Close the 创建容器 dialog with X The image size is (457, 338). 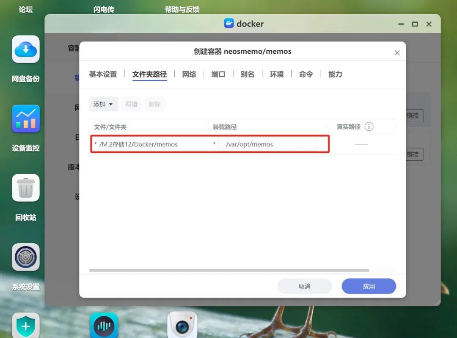[x=397, y=53]
